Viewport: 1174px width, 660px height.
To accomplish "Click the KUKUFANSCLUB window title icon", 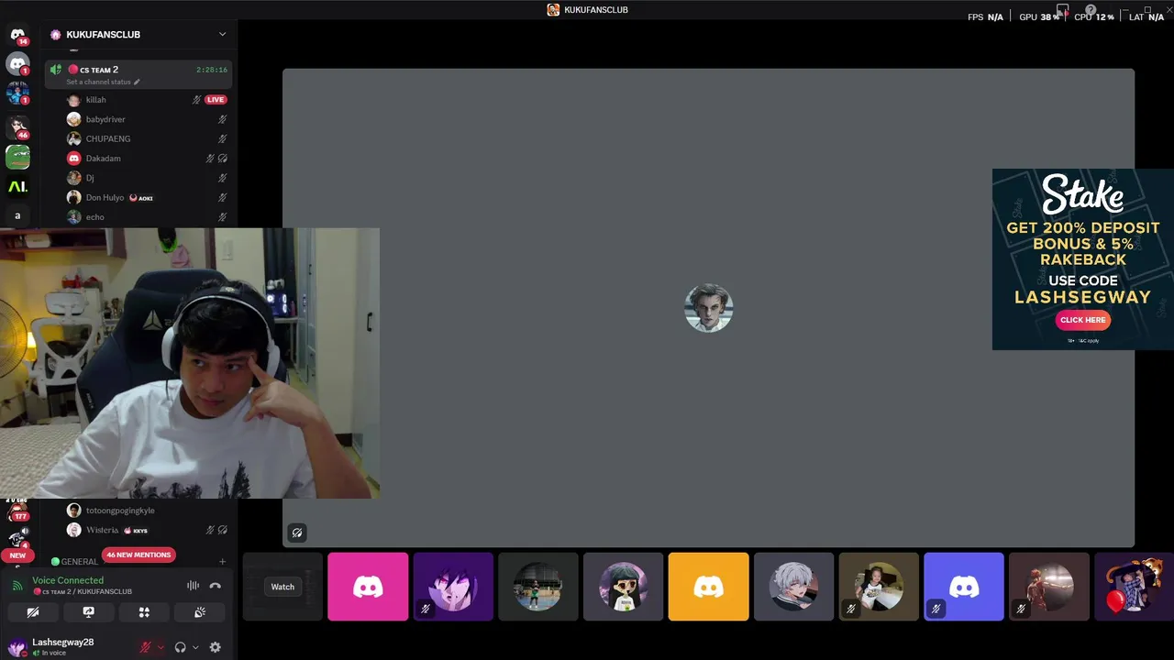I will 553,9.
